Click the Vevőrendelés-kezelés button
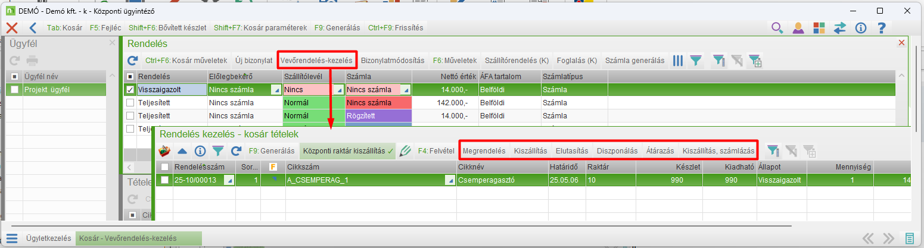This screenshot has height=248, width=924. click(316, 60)
